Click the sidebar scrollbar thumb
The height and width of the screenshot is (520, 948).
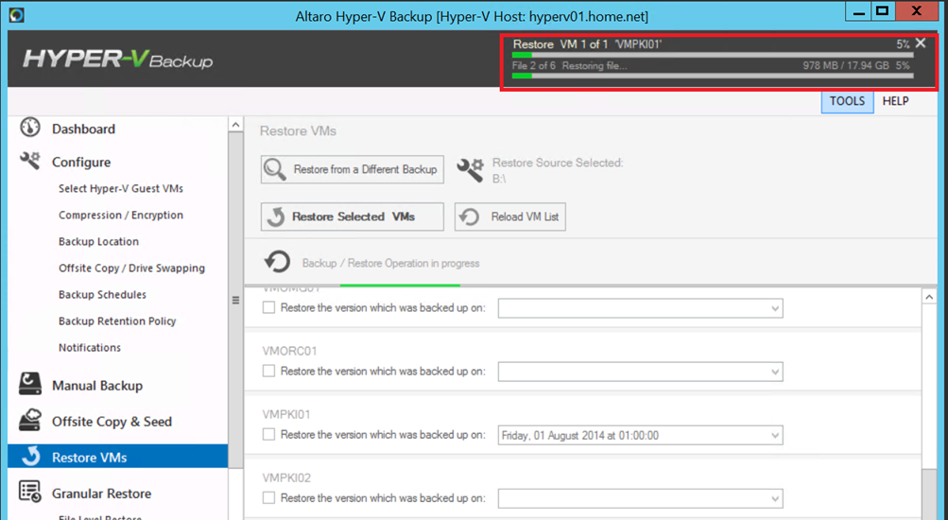[235, 300]
